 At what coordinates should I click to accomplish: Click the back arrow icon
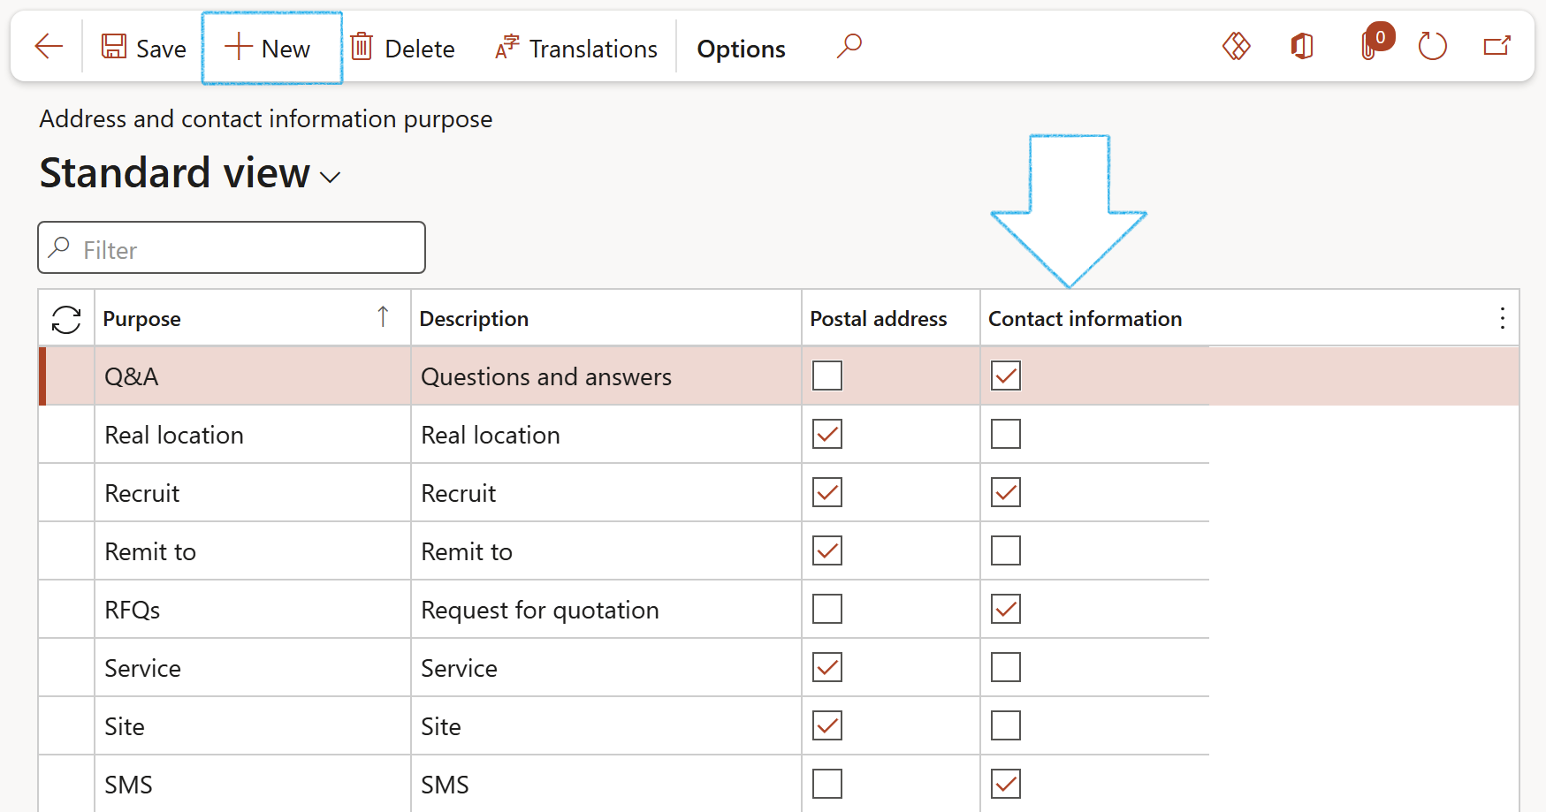click(49, 47)
